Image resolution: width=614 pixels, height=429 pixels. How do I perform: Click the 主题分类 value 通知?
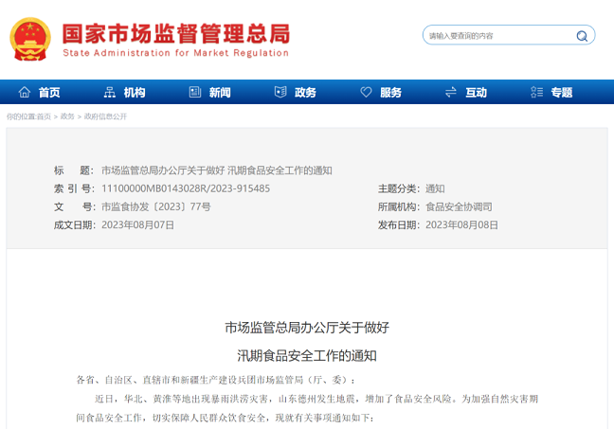pos(435,188)
